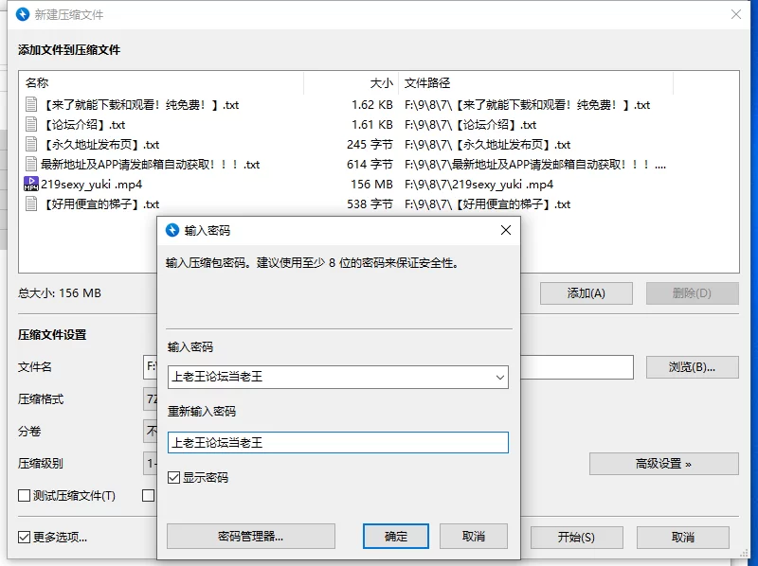
Task: Click file icon of 最新地址及APP请发邮箱 .txt
Action: [31, 164]
